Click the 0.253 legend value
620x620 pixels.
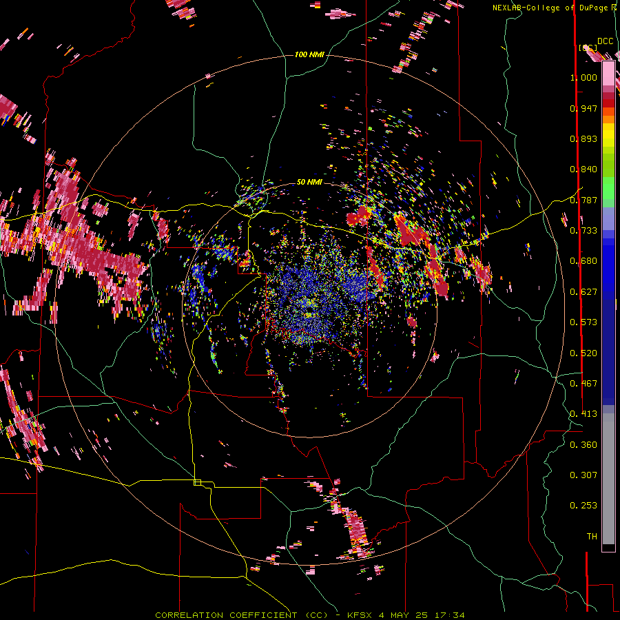pyautogui.click(x=583, y=506)
